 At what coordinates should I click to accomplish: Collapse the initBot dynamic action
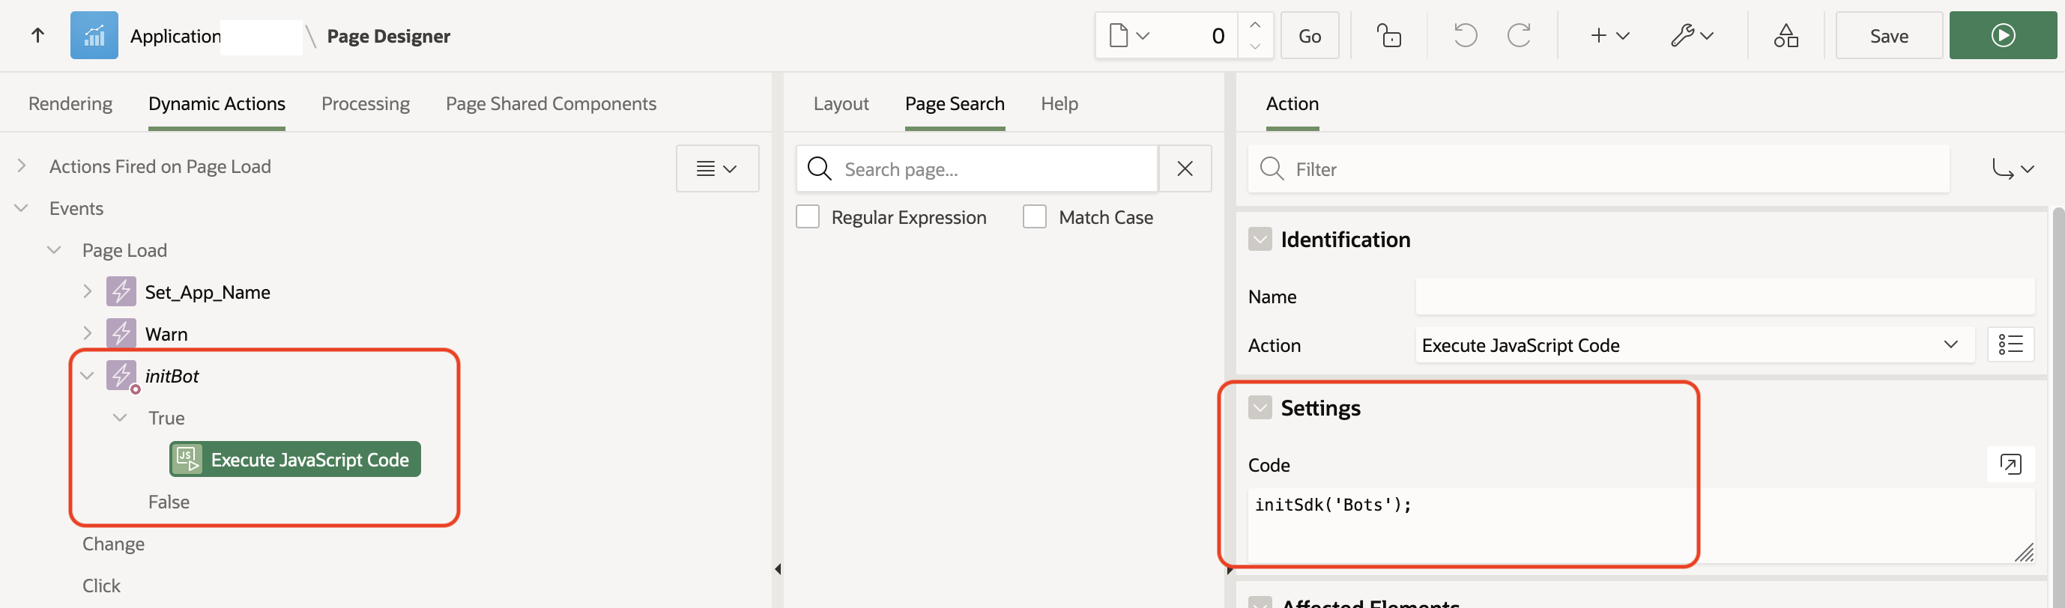tap(88, 376)
